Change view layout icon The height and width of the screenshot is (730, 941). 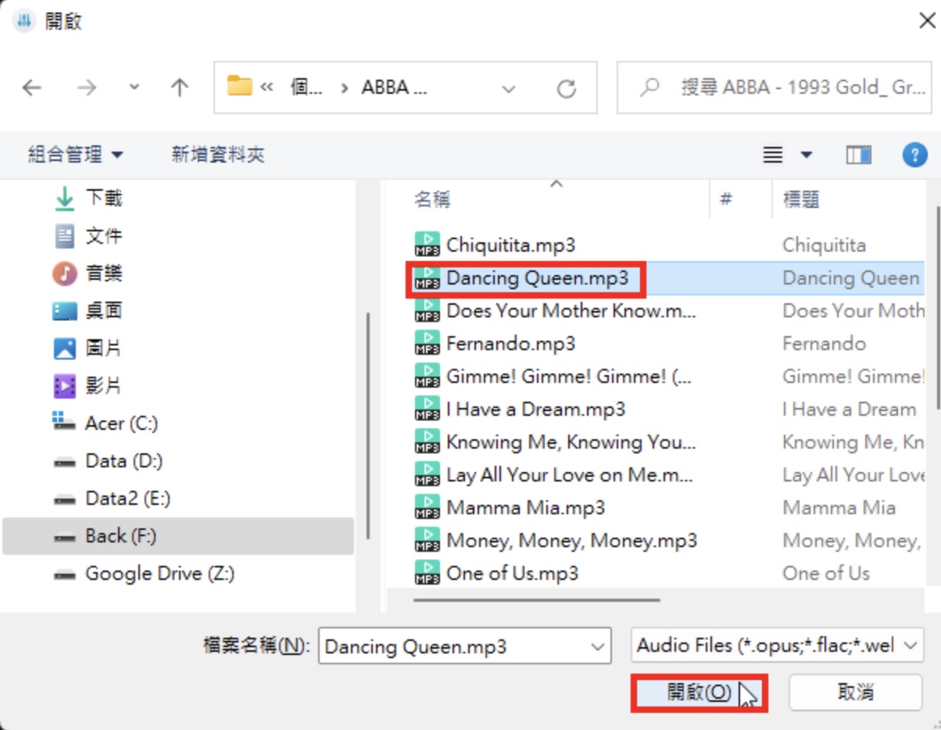click(x=772, y=155)
